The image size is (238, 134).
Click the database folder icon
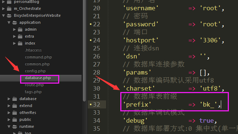point(15,99)
